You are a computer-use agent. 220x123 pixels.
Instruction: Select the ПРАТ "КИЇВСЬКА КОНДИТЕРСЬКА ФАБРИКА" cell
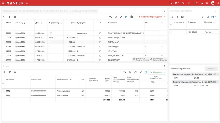click(126, 33)
